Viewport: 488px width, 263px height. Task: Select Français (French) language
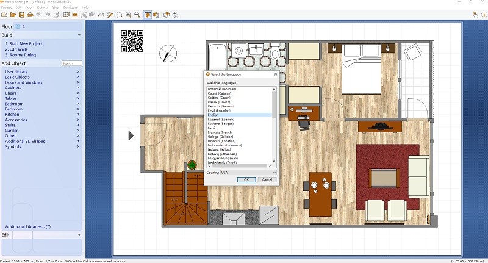tap(220, 132)
